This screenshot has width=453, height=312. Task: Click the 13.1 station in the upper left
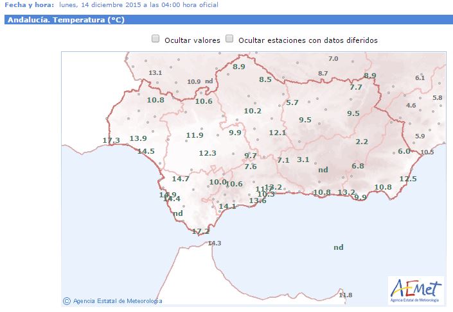click(155, 73)
